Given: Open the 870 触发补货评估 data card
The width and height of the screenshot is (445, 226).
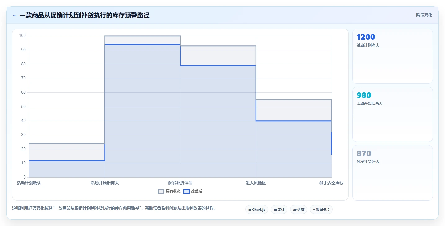Looking at the screenshot, I should 392,173.
